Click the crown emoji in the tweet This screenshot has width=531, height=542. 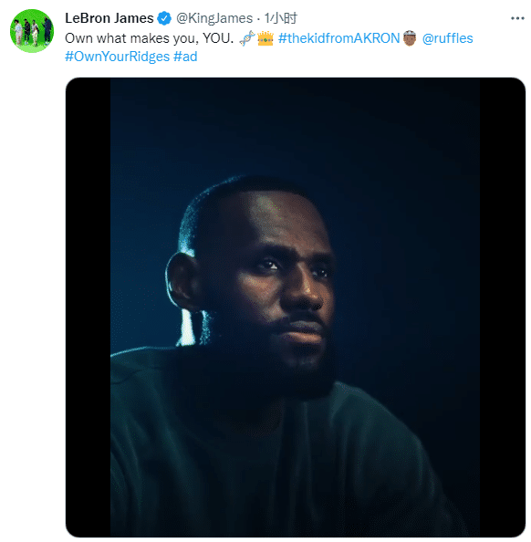point(265,38)
